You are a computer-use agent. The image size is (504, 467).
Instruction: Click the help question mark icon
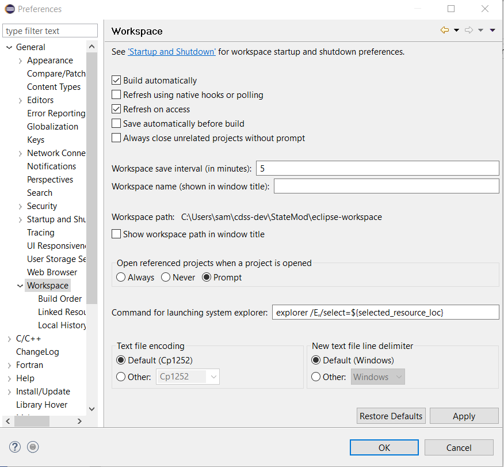coord(15,447)
